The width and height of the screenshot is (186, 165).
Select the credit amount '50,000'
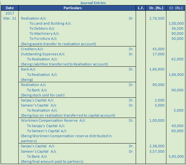tap(177, 39)
